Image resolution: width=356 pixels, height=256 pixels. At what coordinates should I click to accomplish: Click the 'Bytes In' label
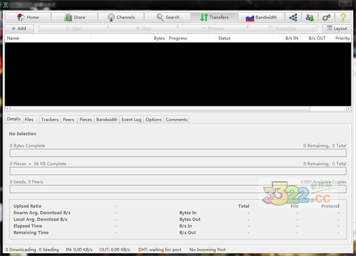point(188,213)
